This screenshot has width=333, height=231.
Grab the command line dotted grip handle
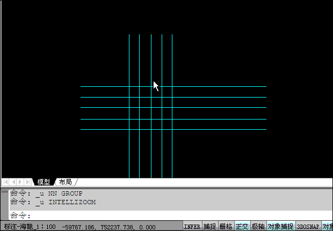(4, 191)
